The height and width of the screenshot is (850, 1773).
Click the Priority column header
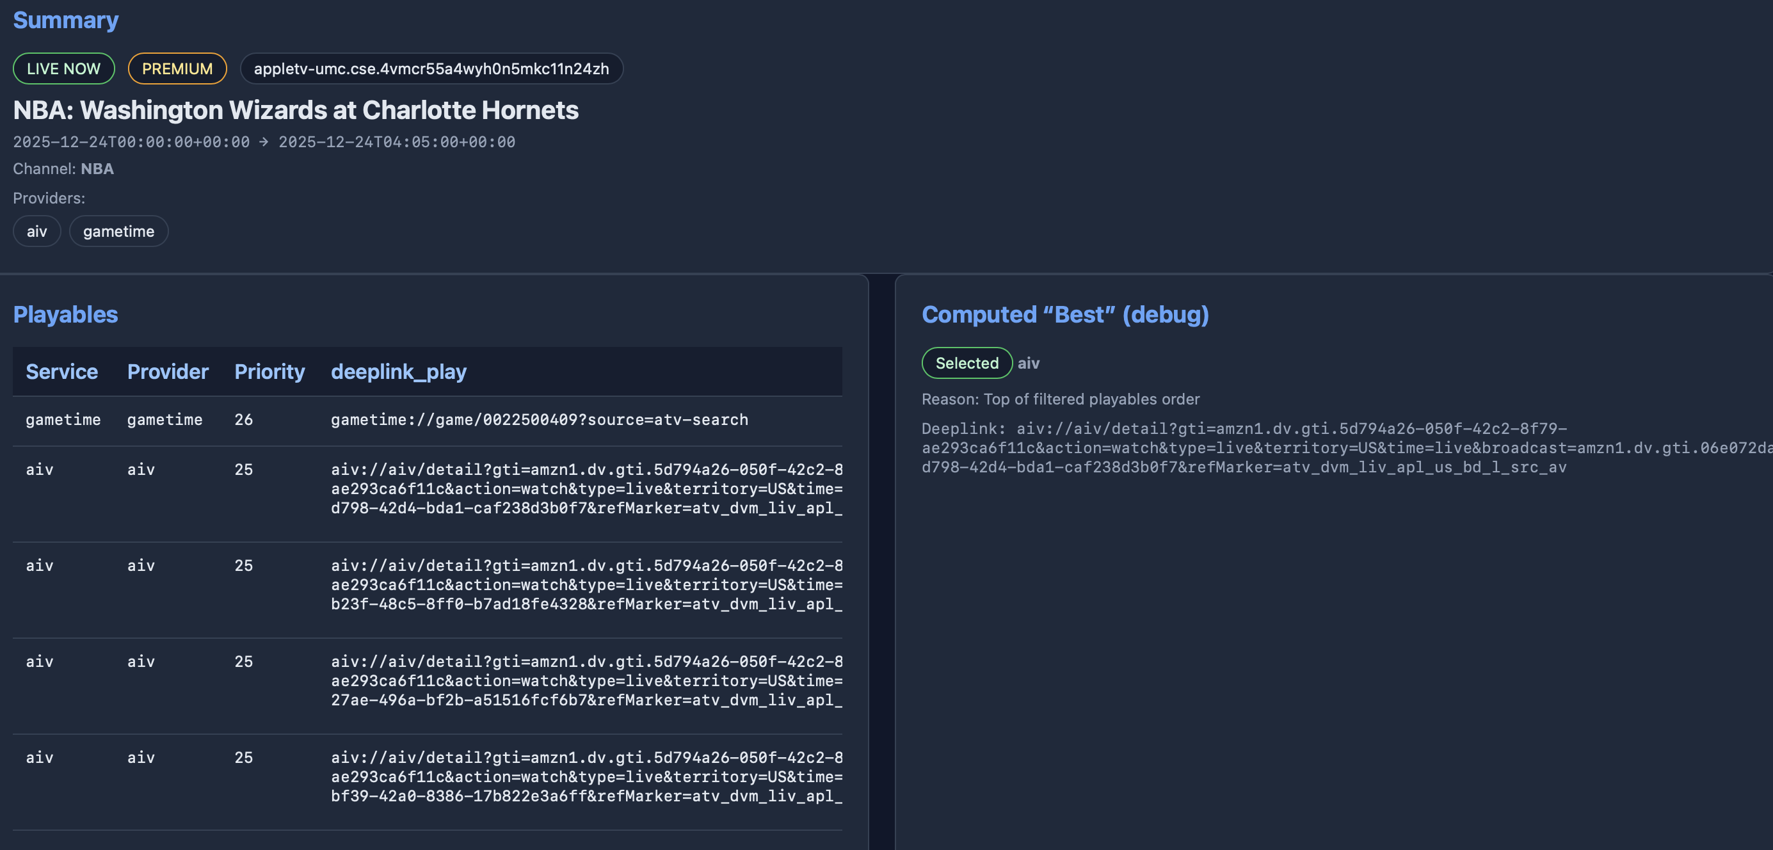269,372
